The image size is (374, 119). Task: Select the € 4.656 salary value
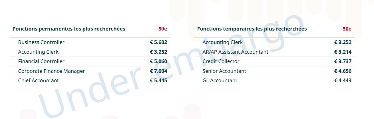(x=343, y=71)
